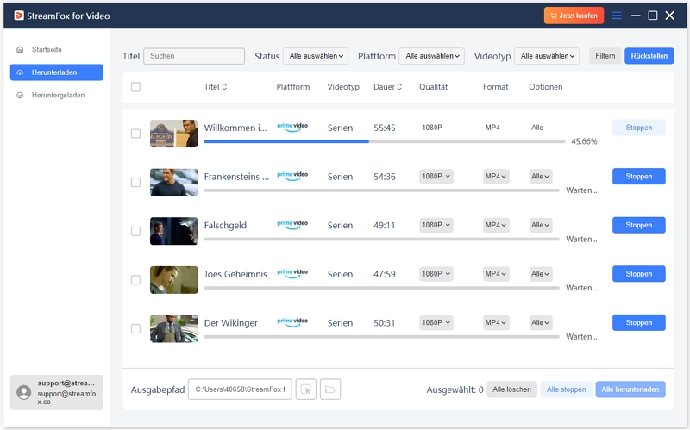This screenshot has width=690, height=430.
Task: Check the Frankensteins row checkbox
Action: pyautogui.click(x=136, y=183)
